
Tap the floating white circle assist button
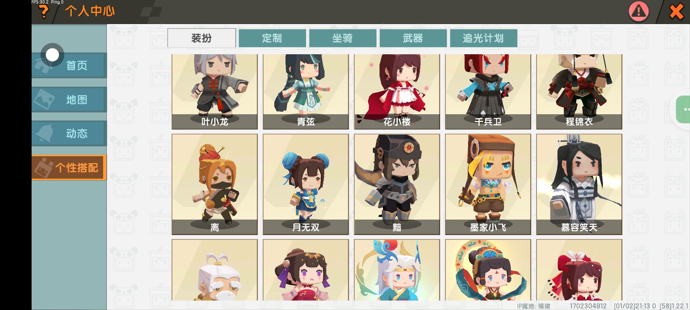pos(52,55)
